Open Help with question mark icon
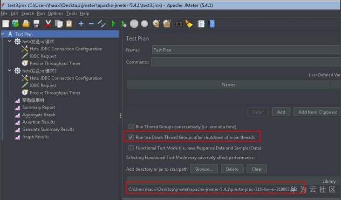Screen dimensions: 341x200 coord(212,24)
